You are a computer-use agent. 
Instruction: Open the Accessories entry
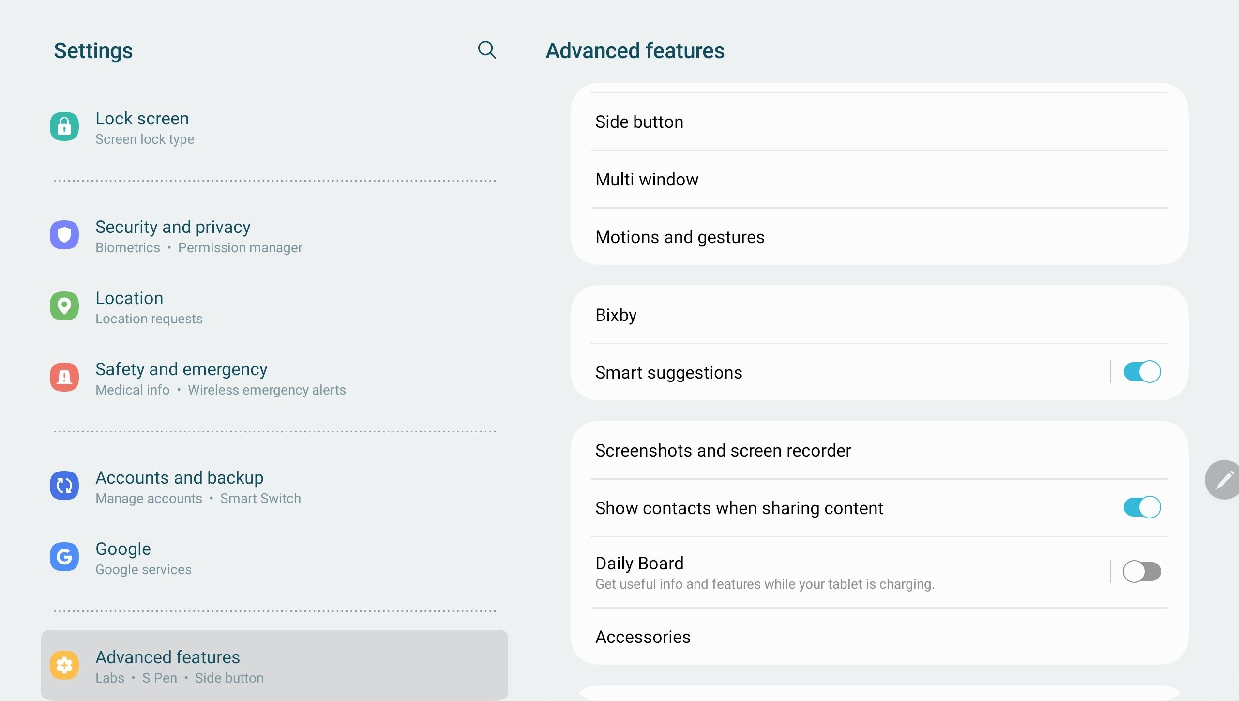[643, 637]
